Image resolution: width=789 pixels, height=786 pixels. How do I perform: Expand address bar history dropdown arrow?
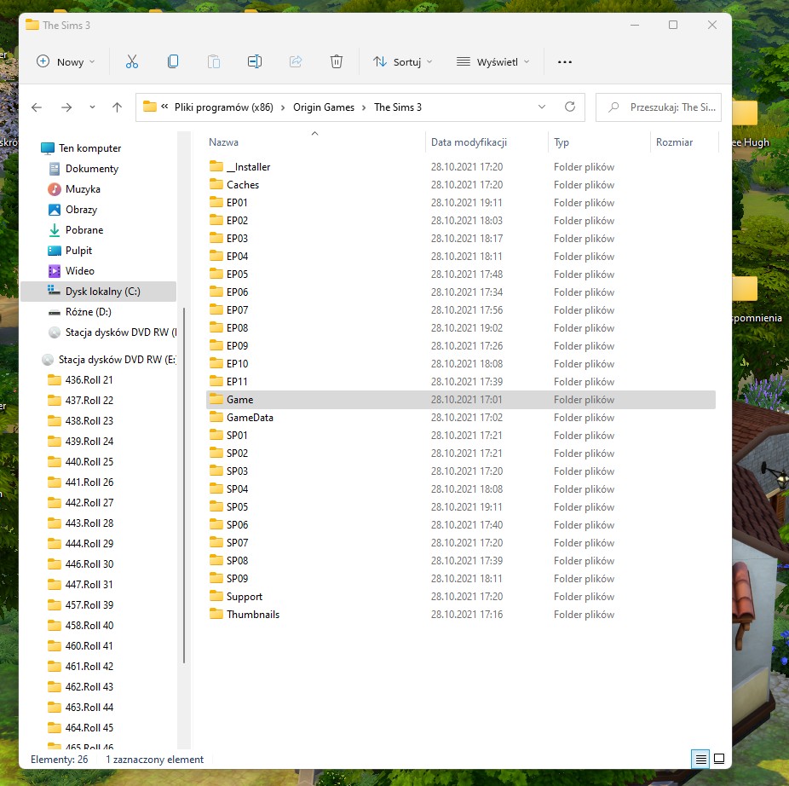click(541, 107)
